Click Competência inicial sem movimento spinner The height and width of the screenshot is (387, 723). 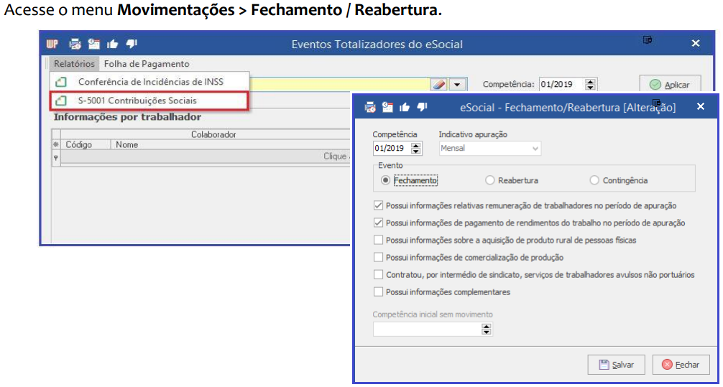[486, 329]
